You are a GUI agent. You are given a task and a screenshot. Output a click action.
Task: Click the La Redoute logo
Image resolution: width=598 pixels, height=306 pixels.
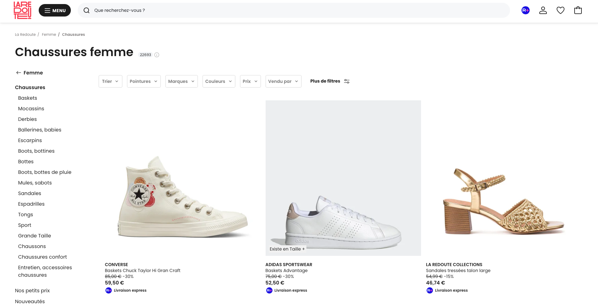coord(22,10)
